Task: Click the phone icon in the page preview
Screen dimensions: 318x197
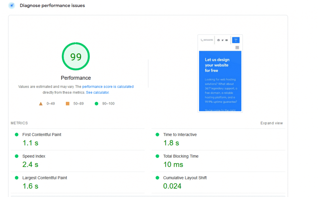Action: (x=202, y=40)
